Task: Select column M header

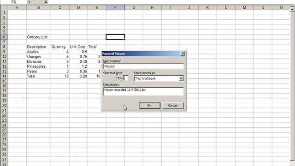Action: [244, 8]
